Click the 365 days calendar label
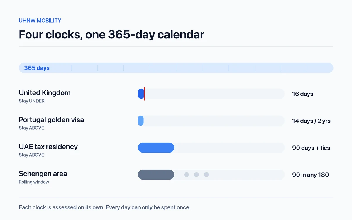Viewport: 352px width, 220px height. [37, 68]
